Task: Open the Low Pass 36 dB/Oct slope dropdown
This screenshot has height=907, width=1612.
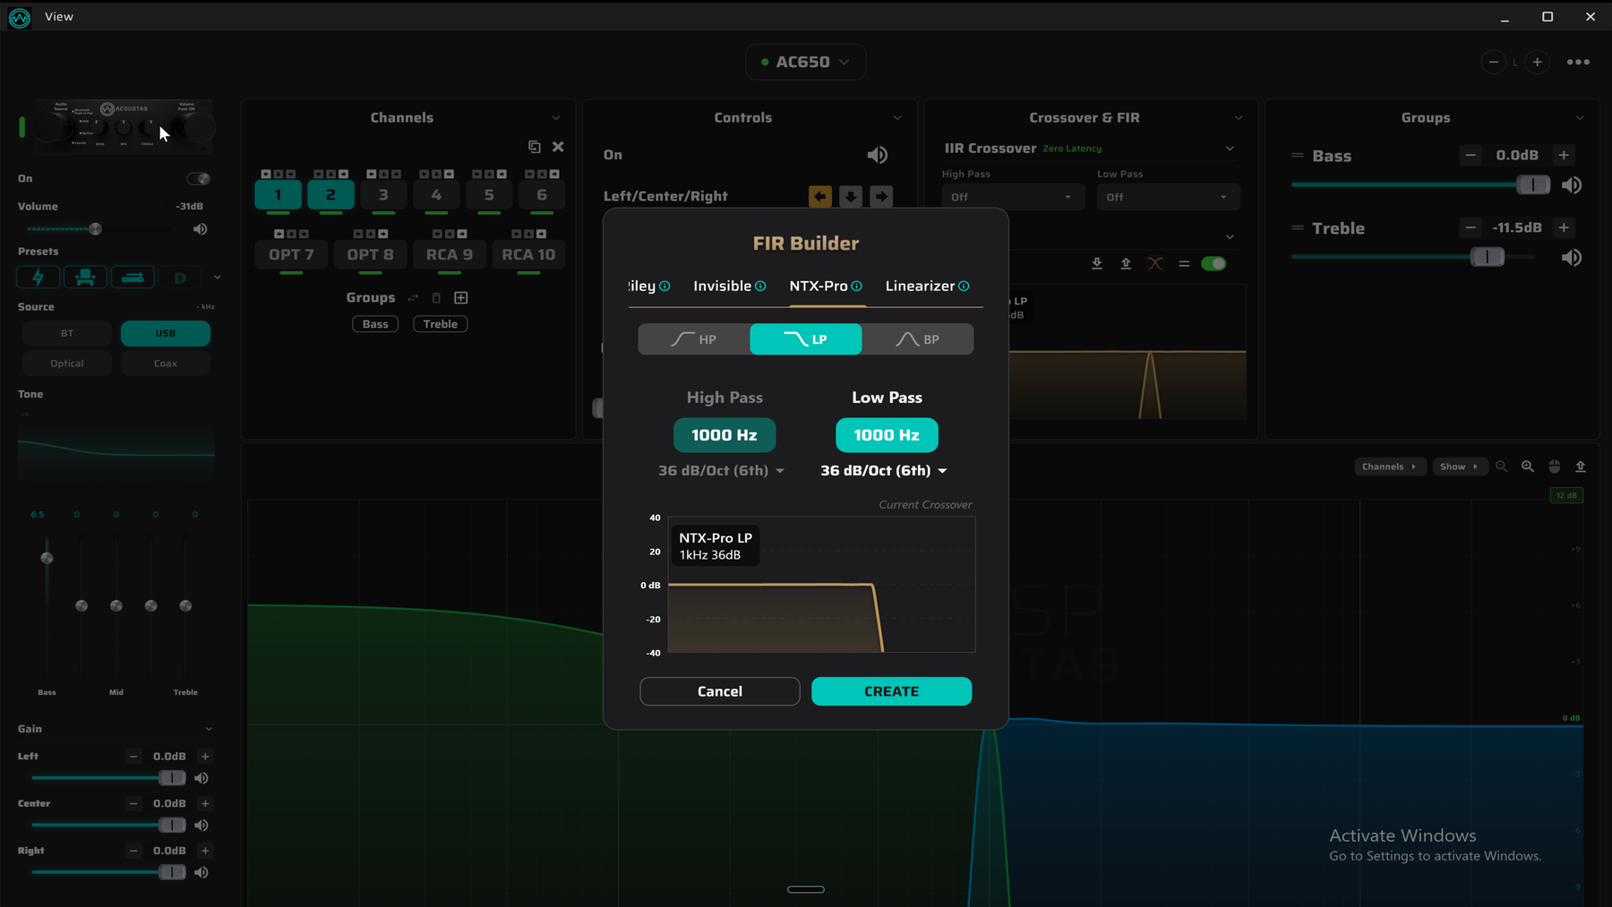Action: 884,471
